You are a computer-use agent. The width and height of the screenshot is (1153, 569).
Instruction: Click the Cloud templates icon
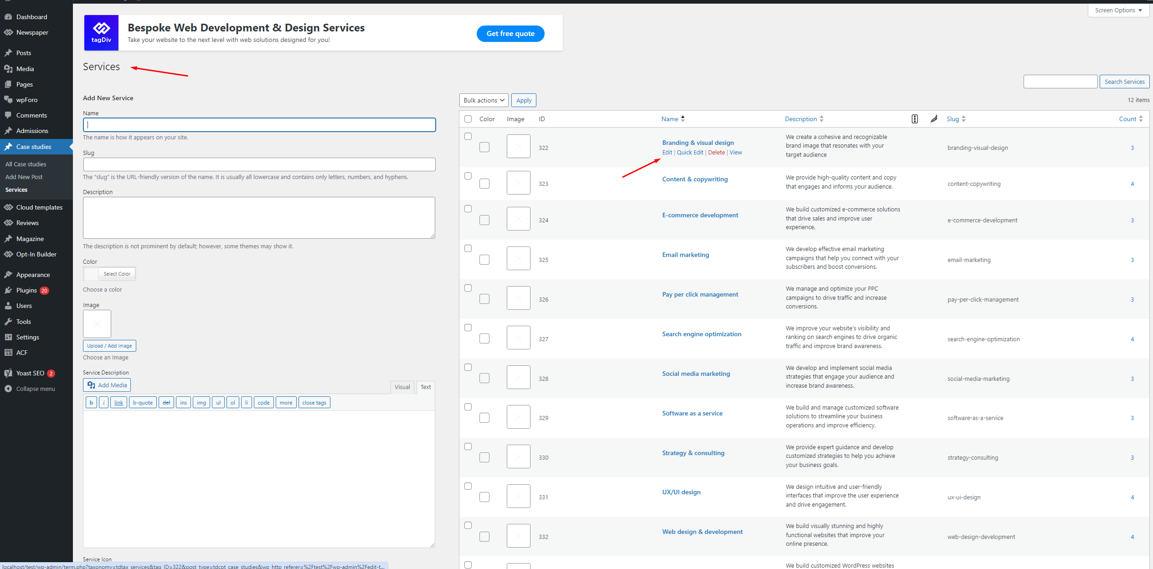(8, 207)
